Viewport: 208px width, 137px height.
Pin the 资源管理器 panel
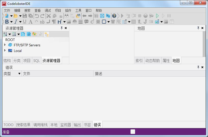tap(62, 28)
